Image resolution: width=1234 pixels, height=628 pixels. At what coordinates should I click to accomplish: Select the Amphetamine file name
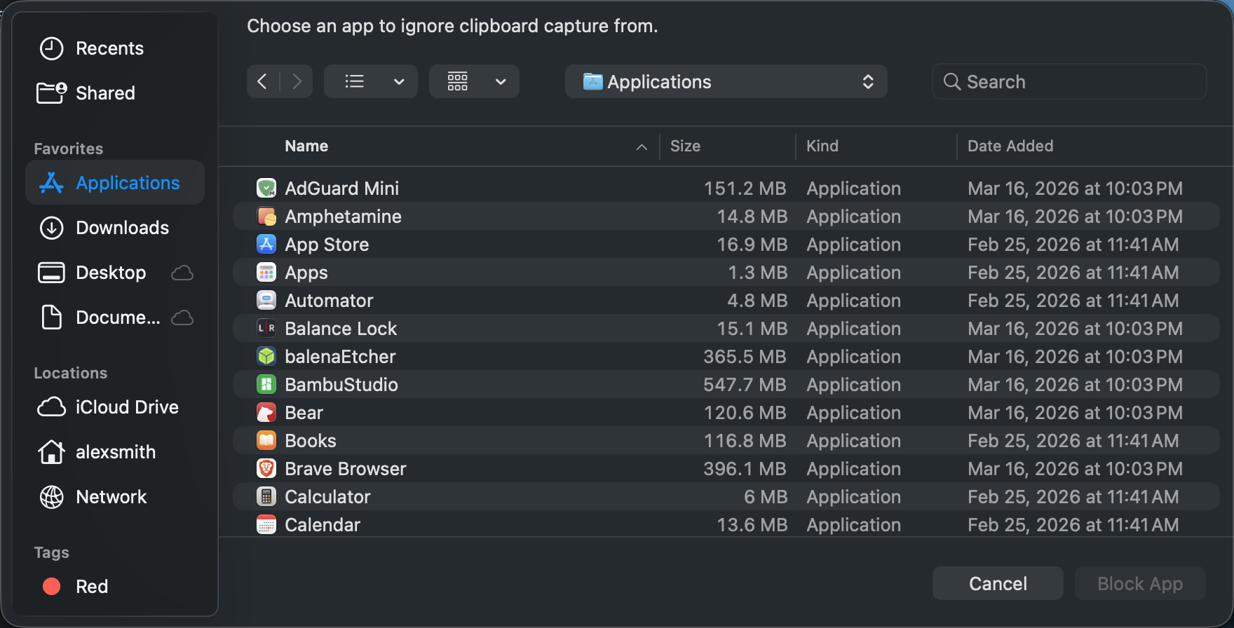pos(343,216)
